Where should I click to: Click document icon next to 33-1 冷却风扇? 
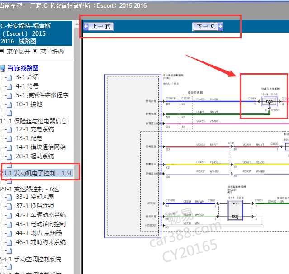click(x=9, y=197)
